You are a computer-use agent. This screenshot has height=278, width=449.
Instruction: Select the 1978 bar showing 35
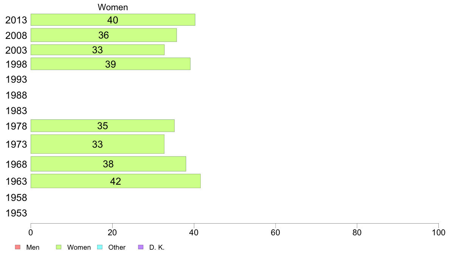click(x=102, y=126)
